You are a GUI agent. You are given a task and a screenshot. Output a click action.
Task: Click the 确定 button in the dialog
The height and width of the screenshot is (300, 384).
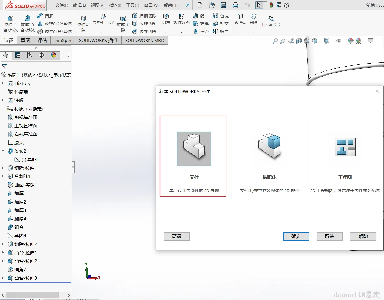[296, 236]
